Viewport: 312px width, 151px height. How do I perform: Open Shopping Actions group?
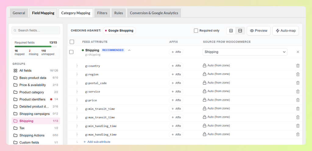point(36,135)
